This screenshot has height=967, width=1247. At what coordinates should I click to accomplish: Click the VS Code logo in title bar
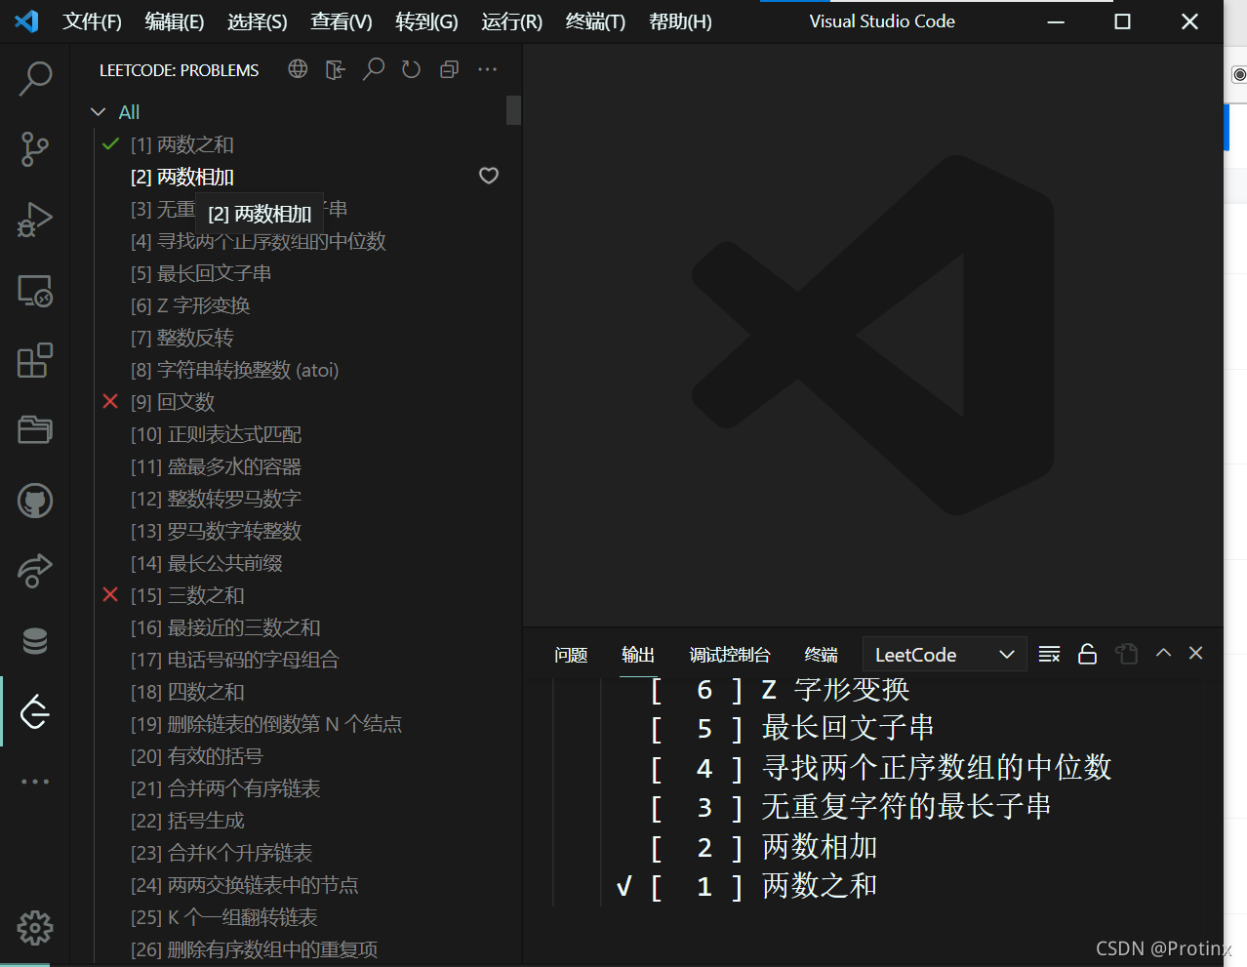click(27, 21)
